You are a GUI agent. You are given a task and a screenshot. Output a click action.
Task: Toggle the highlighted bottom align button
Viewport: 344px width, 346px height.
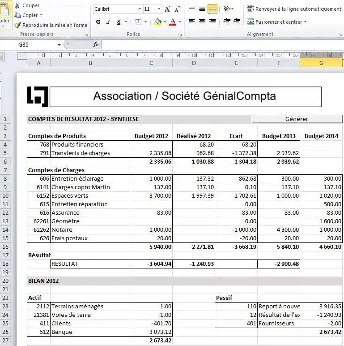pyautogui.click(x=212, y=9)
